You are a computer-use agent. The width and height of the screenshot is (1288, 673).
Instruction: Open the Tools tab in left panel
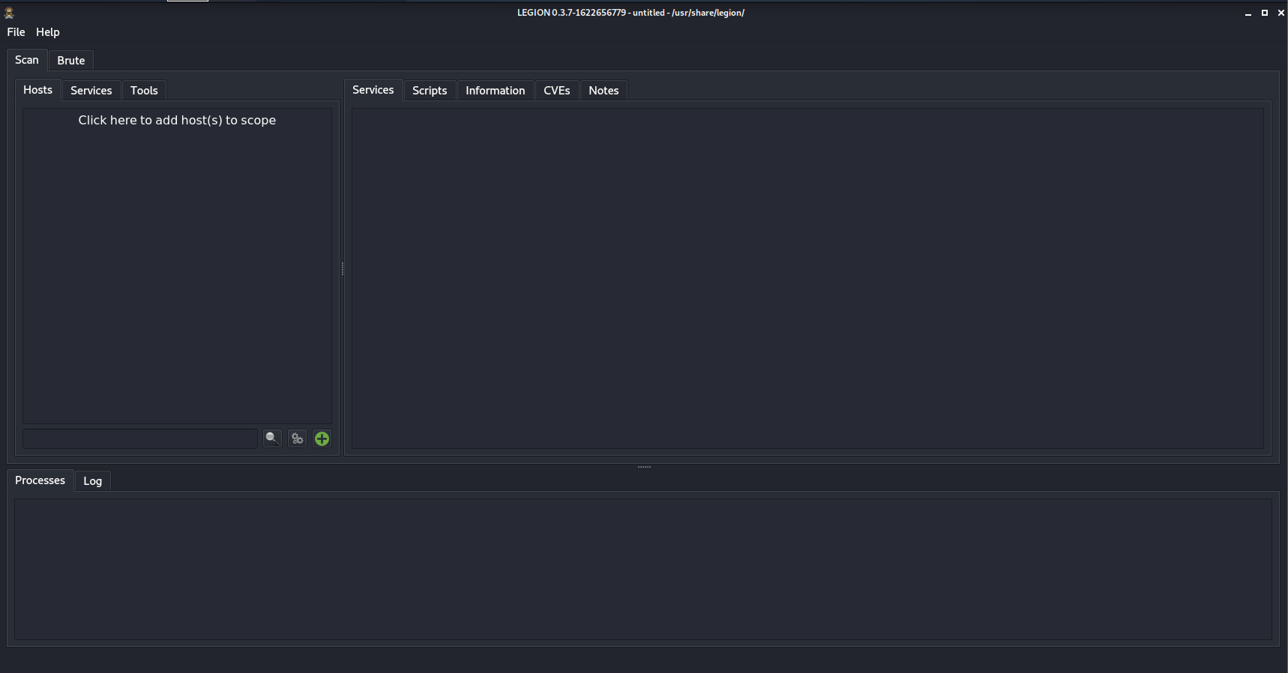[x=144, y=91]
